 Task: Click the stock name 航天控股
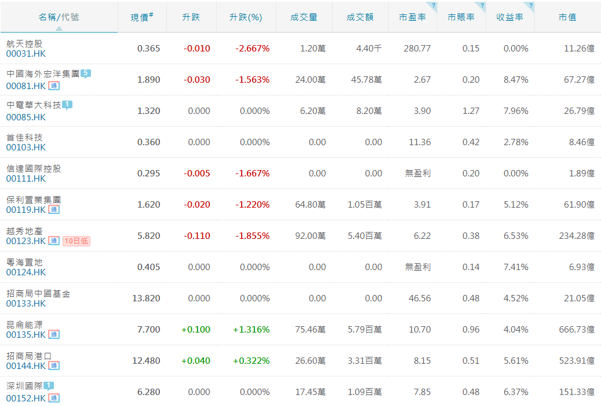click(24, 43)
